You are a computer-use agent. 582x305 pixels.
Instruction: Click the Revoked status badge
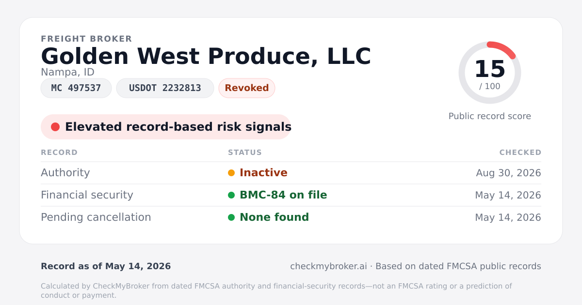click(247, 88)
